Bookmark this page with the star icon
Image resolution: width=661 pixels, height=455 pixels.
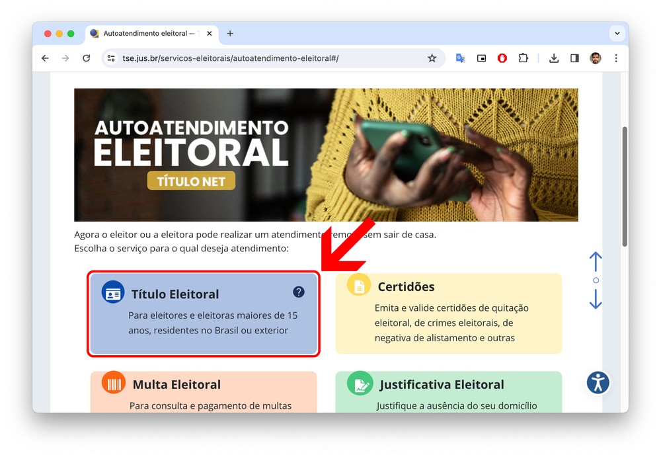[x=432, y=58]
